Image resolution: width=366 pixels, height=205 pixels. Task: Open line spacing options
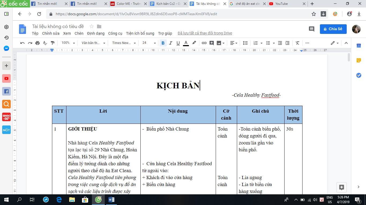tap(245, 43)
